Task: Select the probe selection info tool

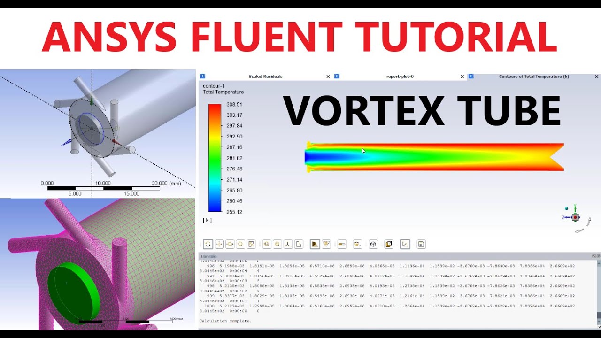Action: tap(251, 244)
